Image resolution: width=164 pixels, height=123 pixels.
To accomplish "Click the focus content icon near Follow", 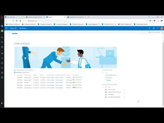I will 162,32.
